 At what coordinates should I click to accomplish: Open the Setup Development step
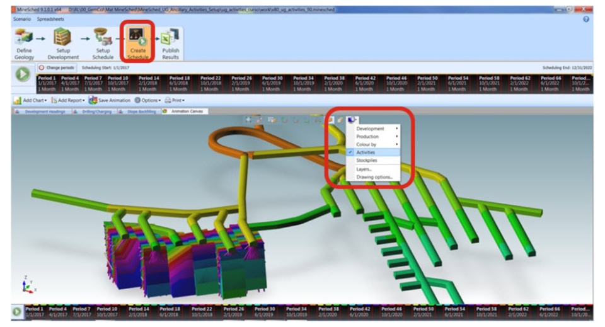pos(63,44)
